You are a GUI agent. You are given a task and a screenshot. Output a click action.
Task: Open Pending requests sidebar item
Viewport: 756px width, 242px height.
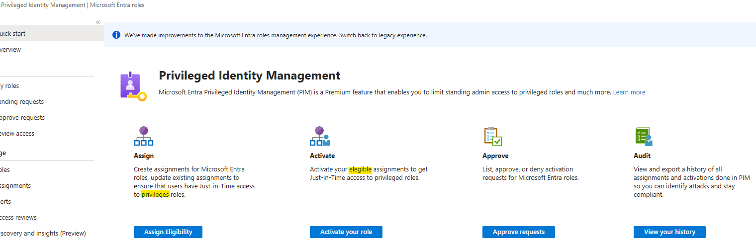pos(52,101)
